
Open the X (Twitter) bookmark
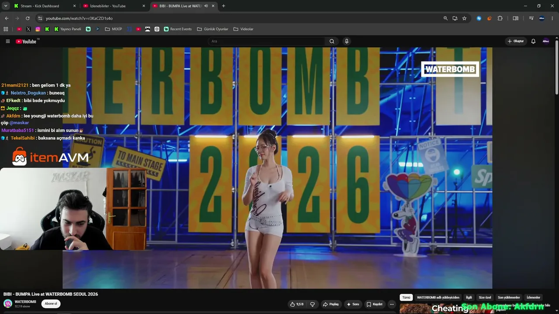[x=28, y=29]
